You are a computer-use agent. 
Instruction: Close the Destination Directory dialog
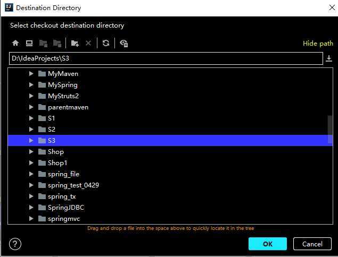pos(332,7)
